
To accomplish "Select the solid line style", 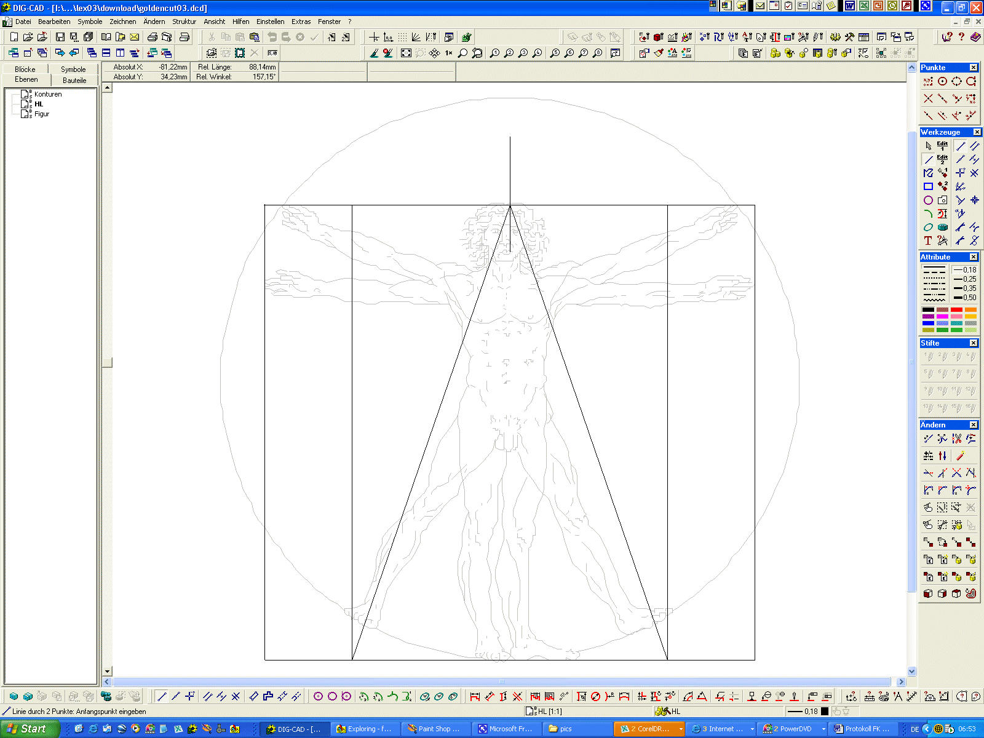I will [x=934, y=268].
